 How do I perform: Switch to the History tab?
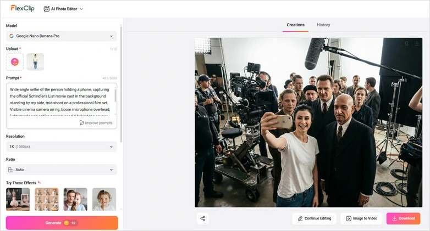[x=323, y=25]
